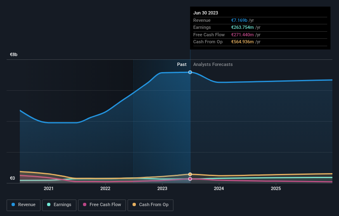The image size is (339, 216).
Task: Click the 2023 x-axis label
Action: click(x=162, y=189)
